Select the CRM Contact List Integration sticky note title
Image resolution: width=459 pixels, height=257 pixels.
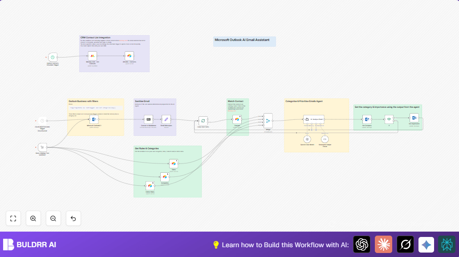95,38
